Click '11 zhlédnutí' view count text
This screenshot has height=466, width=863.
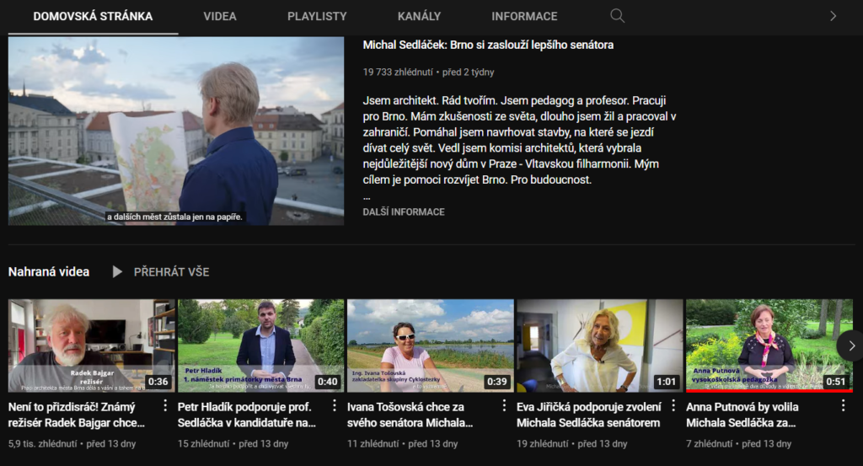373,443
